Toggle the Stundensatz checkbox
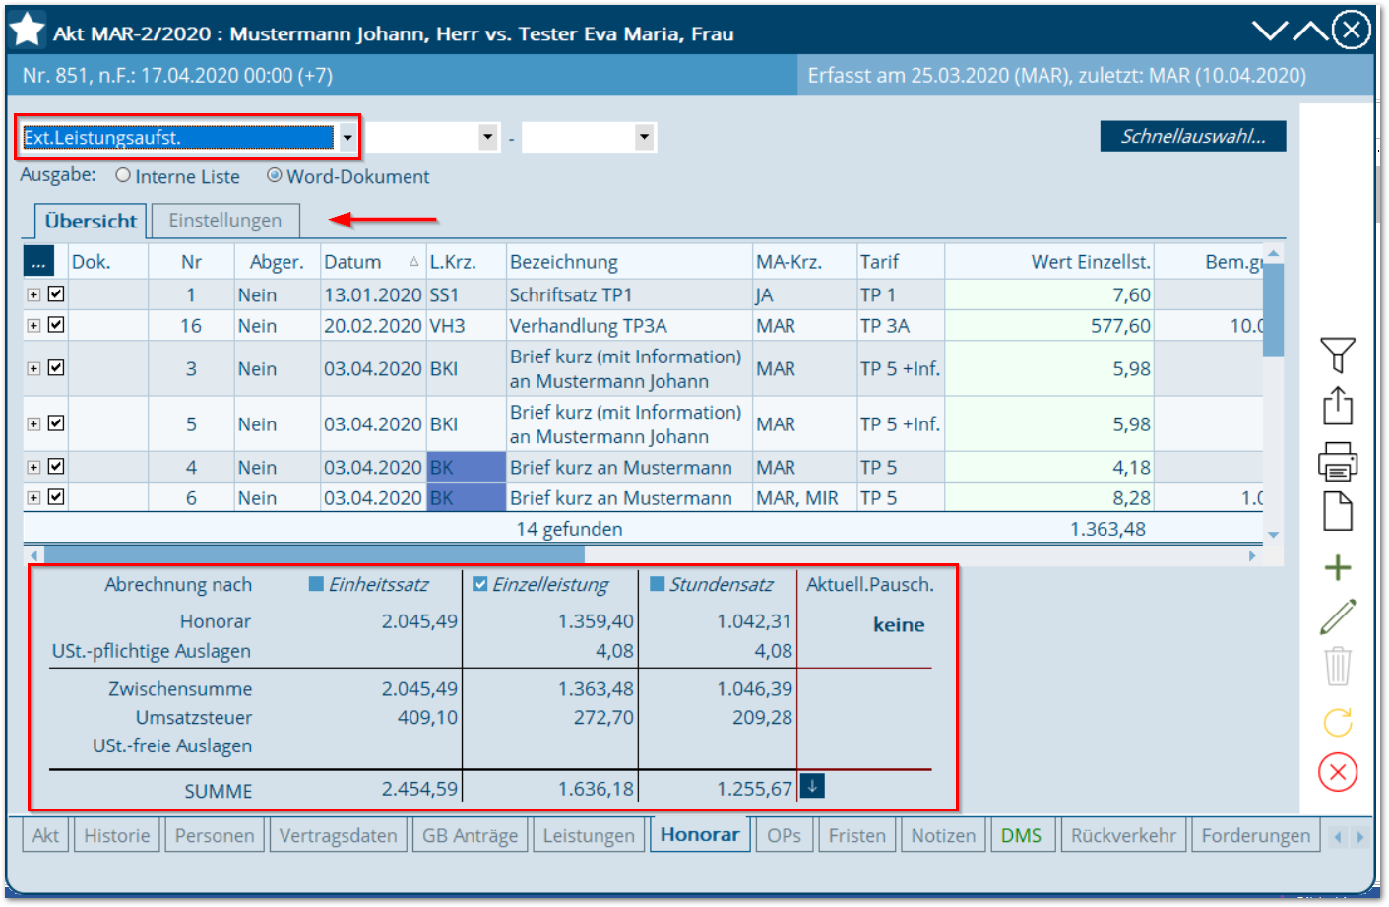This screenshot has height=907, width=1389. pos(658,584)
